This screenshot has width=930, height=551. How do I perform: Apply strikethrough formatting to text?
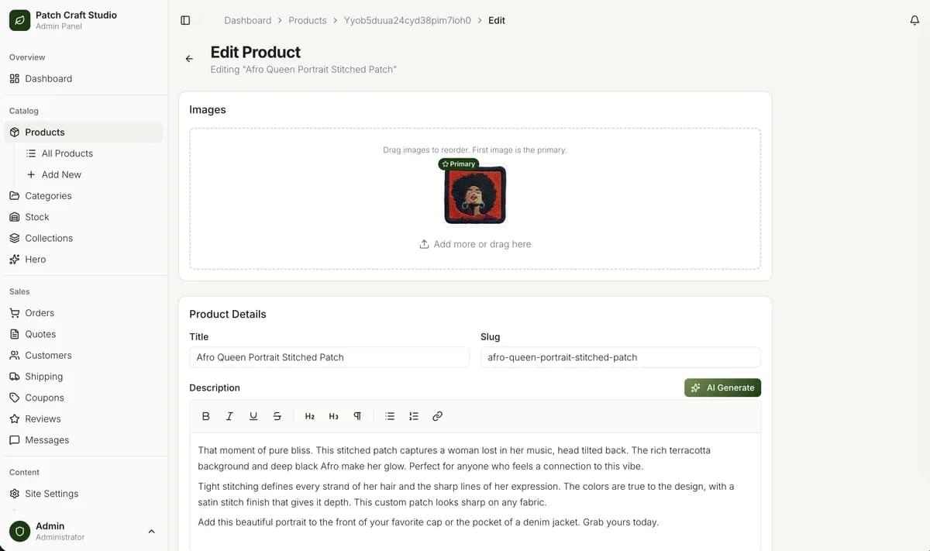click(x=277, y=416)
